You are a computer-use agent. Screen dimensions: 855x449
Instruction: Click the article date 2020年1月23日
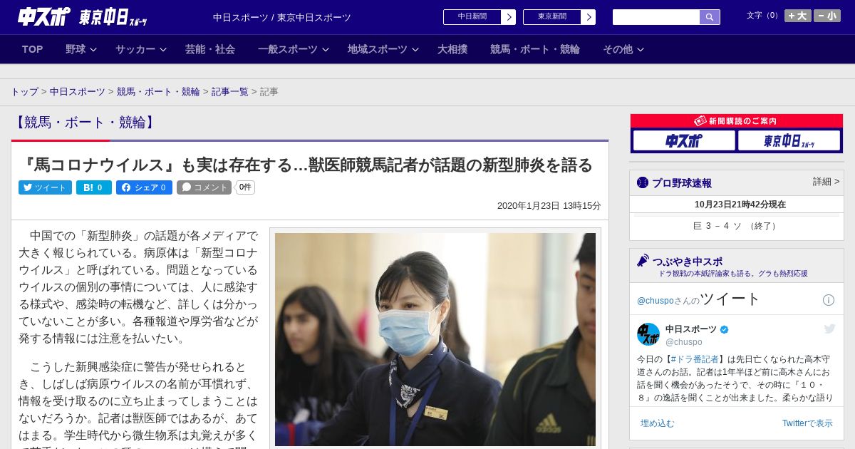[x=549, y=206]
